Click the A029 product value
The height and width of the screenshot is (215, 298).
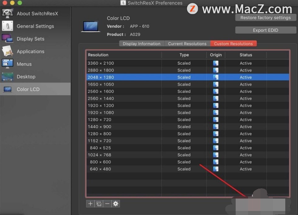(x=135, y=34)
